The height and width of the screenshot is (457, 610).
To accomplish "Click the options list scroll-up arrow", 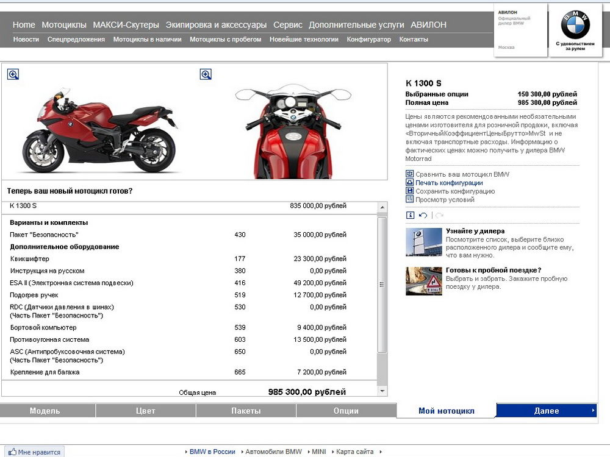I will click(382, 208).
